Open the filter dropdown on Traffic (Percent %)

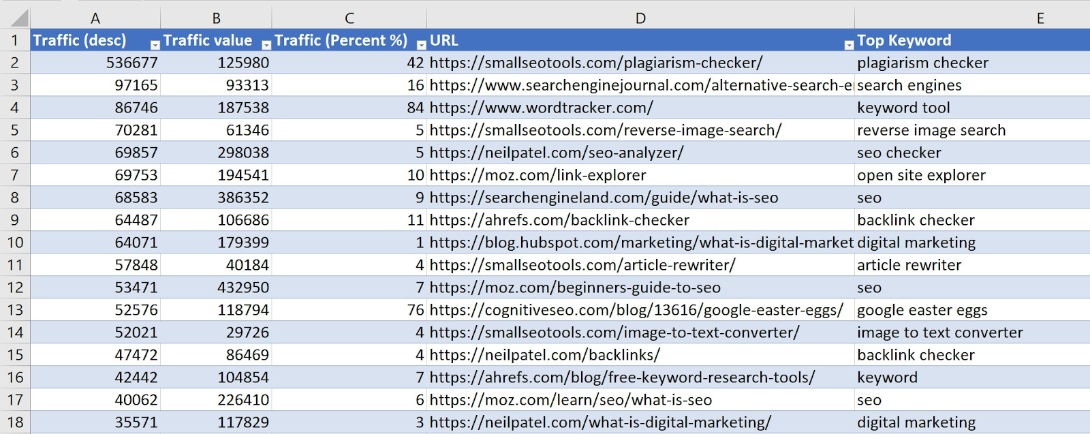click(418, 44)
